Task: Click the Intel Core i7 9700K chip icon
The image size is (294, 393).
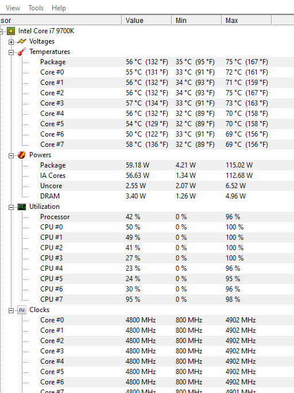Action: (x=11, y=31)
